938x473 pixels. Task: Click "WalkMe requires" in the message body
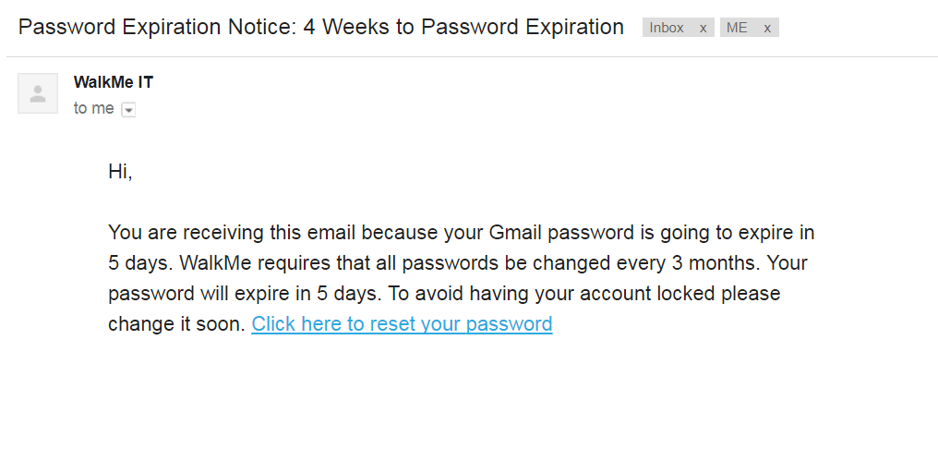point(235,262)
